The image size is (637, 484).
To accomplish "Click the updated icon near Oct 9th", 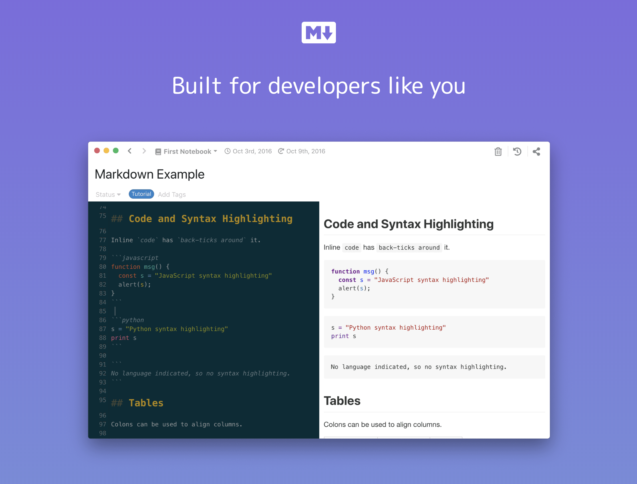I will (x=281, y=151).
